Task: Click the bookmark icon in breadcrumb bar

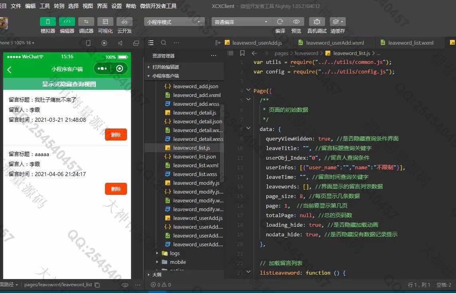Action: 242,53
